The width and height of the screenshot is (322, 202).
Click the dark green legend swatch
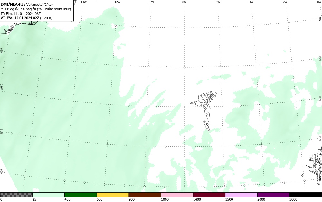point(80,195)
